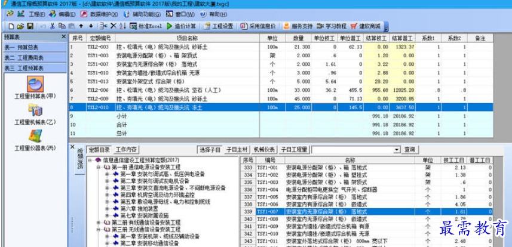Open 服务支持 from toolbar
The image size is (512, 247).
tap(298, 26)
